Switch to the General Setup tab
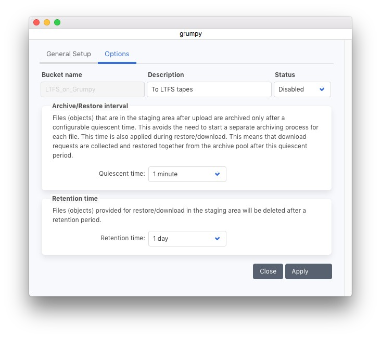Viewport: 381px width, 338px height. point(68,54)
